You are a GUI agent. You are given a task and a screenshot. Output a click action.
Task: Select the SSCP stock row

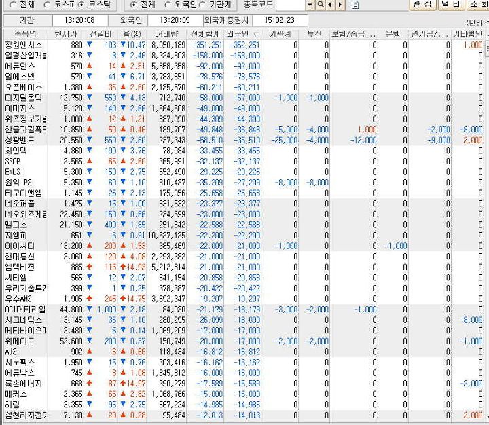tap(244, 162)
